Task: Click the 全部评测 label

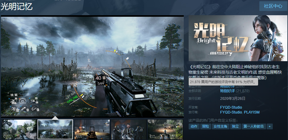Action: pos(195,91)
